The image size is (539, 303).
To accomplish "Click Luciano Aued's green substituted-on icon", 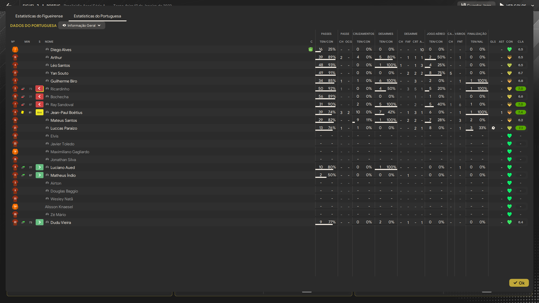I will (40, 167).
